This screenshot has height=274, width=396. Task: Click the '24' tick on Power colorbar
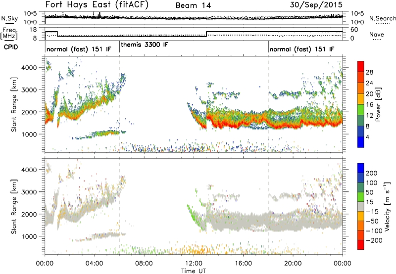(369, 83)
